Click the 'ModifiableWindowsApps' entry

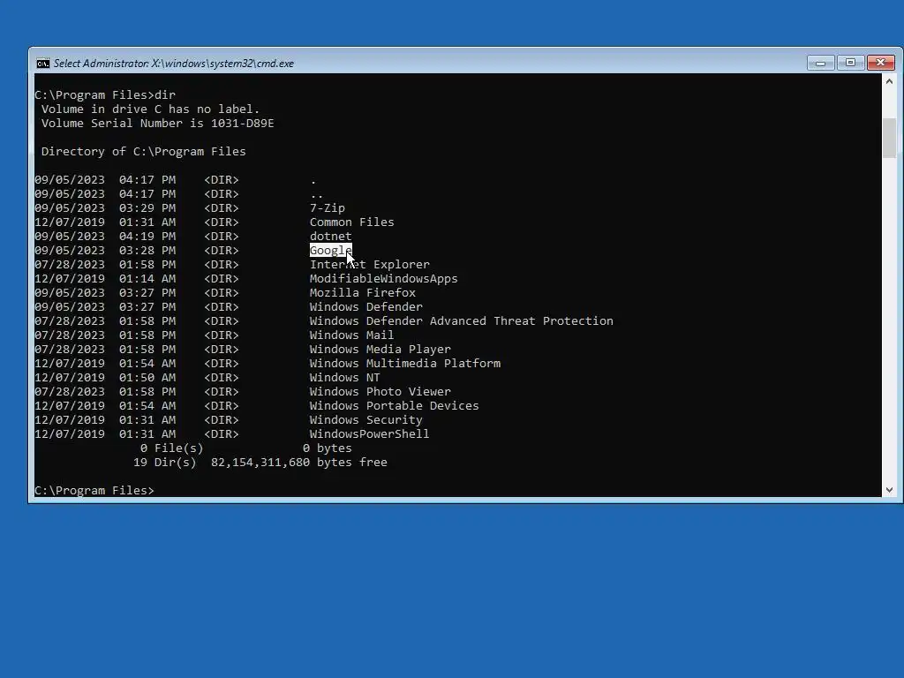pyautogui.click(x=383, y=278)
